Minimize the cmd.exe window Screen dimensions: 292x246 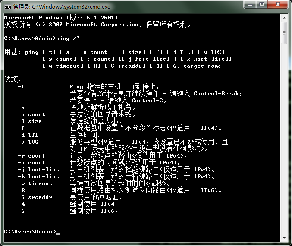tap(250, 5)
